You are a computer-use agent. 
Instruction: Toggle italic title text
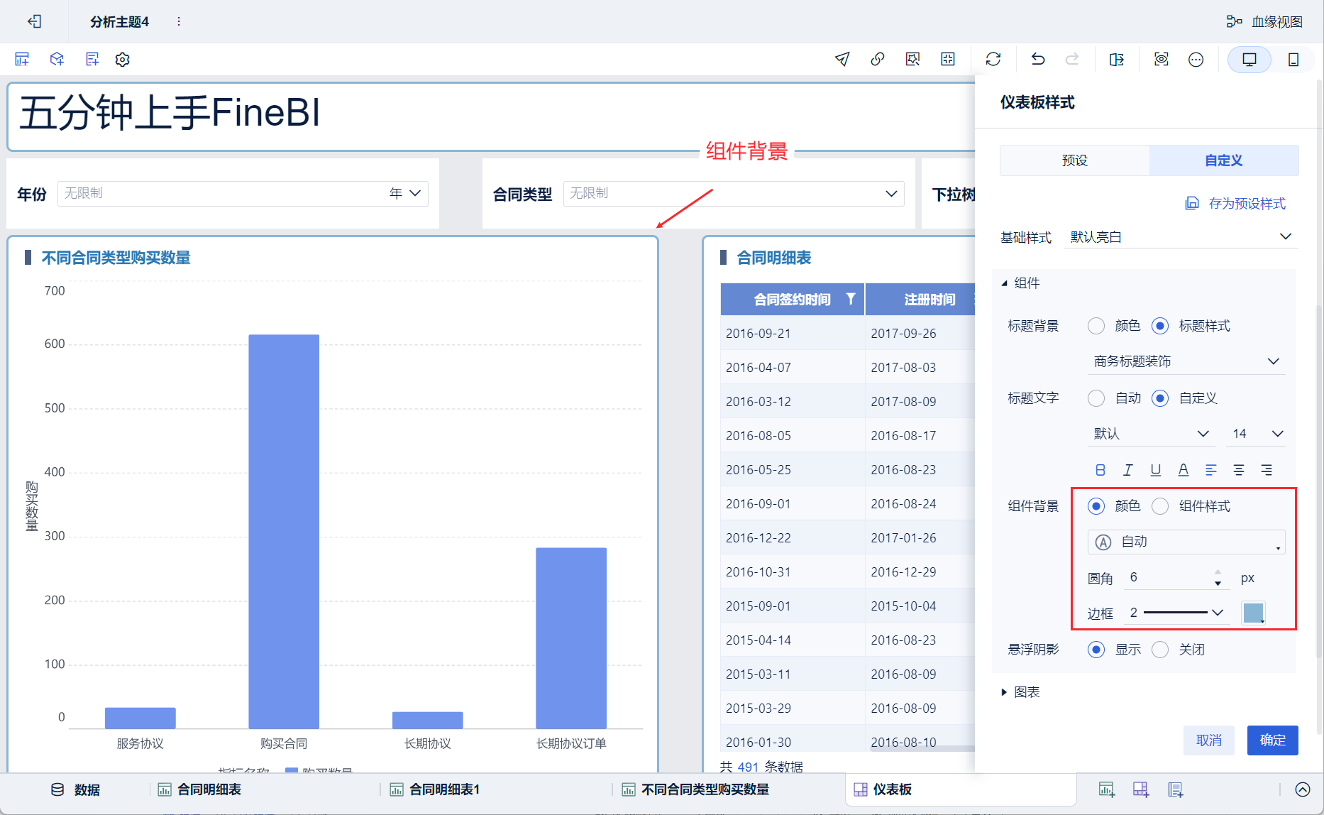point(1127,470)
